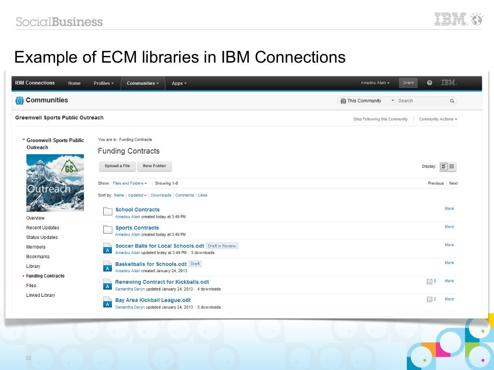Switch to details display view icon
Viewport: 494px width, 370px height.
444,166
